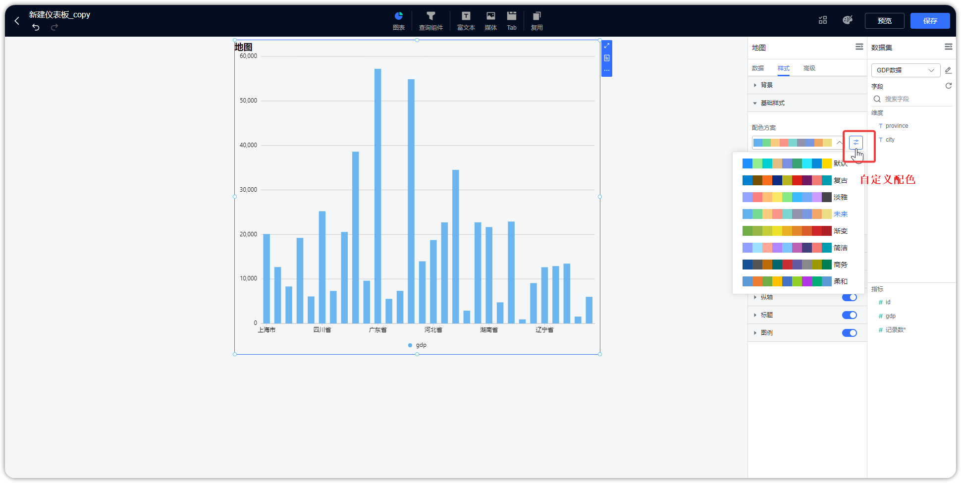Click the 预览 preview button

(885, 21)
